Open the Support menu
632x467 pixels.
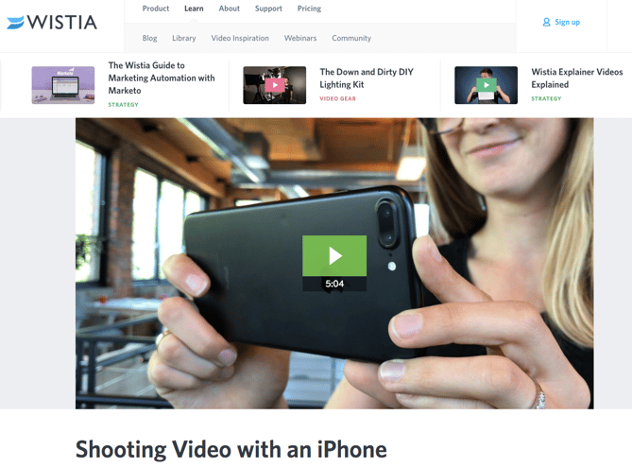coord(268,9)
